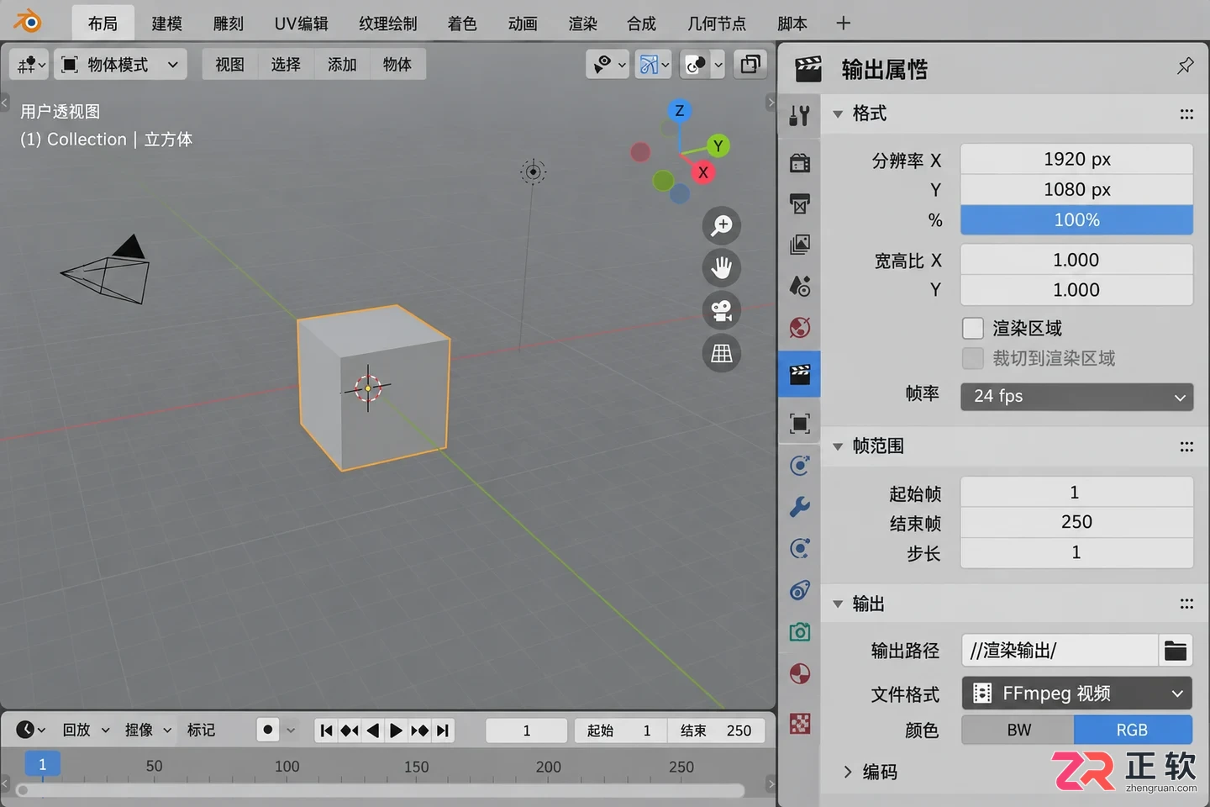
Task: Open the 24 fps frame rate dropdown
Action: click(1076, 396)
